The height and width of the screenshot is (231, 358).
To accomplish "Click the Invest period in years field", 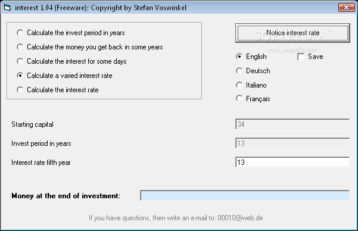I will pos(292,143).
